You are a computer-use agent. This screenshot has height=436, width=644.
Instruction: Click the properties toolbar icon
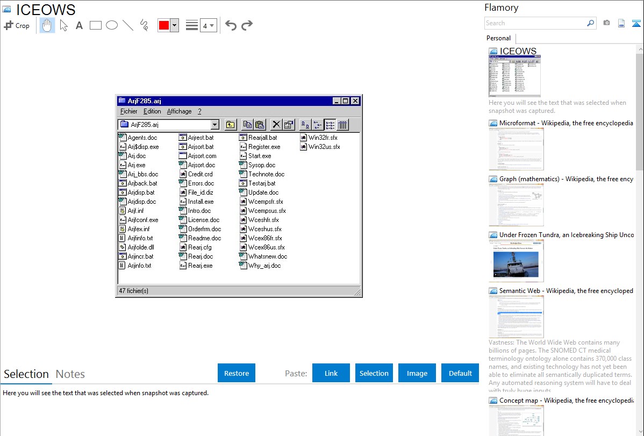289,125
